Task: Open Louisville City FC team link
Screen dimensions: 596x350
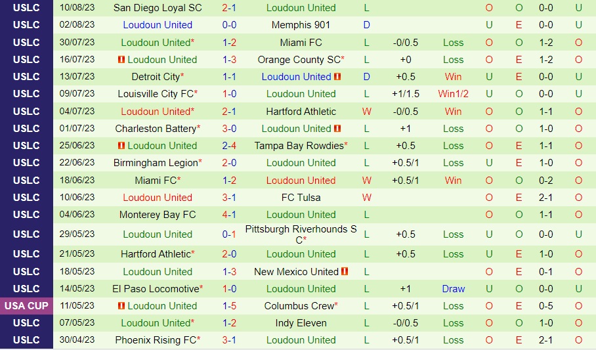Action: (x=156, y=94)
